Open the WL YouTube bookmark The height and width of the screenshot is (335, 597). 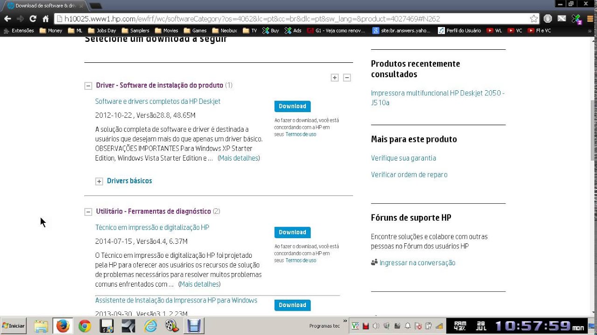pyautogui.click(x=494, y=31)
